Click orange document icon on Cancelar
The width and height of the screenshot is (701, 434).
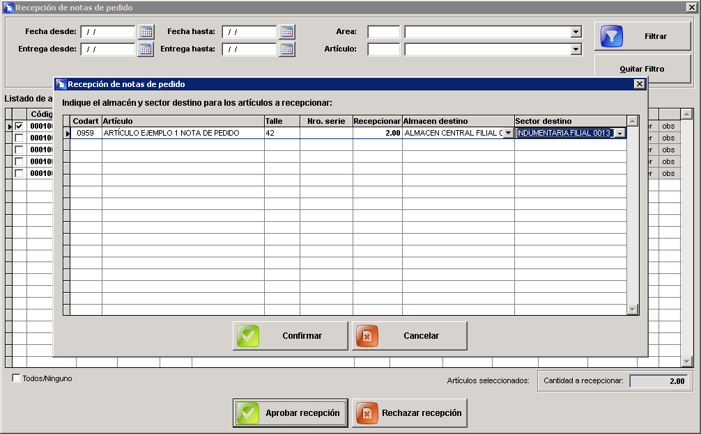(x=367, y=336)
